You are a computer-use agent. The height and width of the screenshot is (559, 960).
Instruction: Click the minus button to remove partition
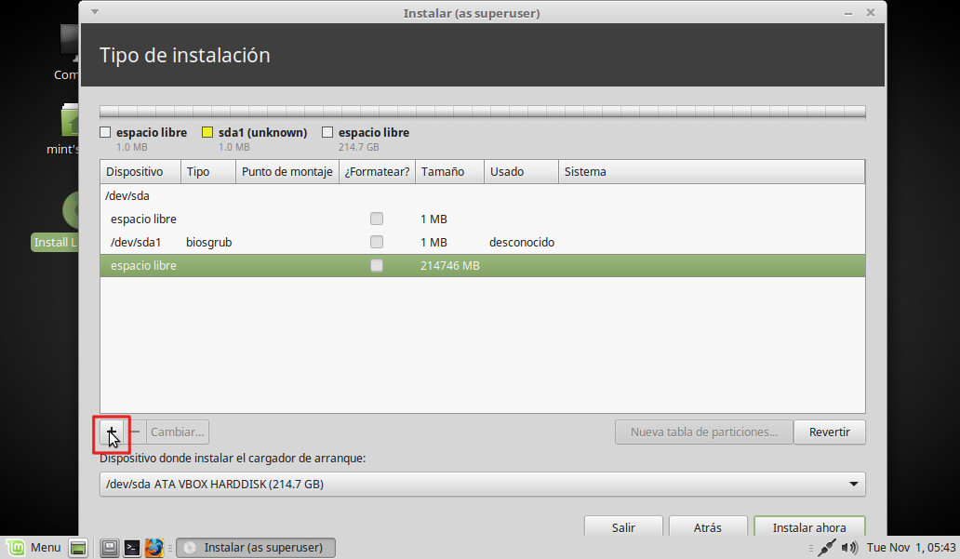click(135, 432)
